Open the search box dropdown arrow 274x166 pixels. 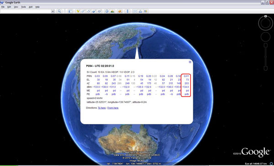coord(53,11)
